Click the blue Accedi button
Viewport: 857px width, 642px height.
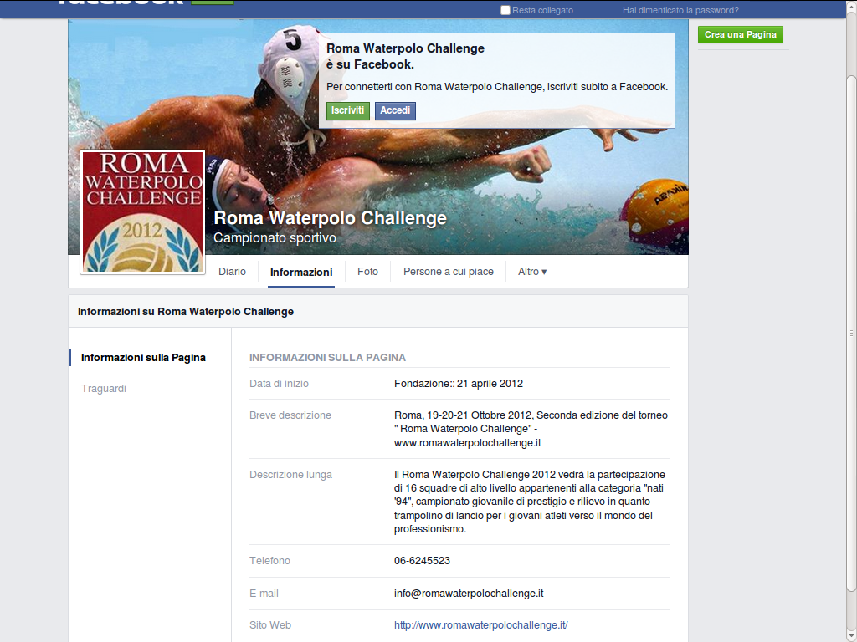(395, 110)
